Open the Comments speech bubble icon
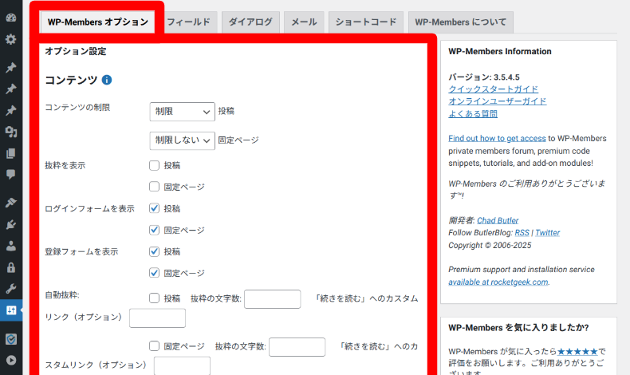 coord(11,175)
